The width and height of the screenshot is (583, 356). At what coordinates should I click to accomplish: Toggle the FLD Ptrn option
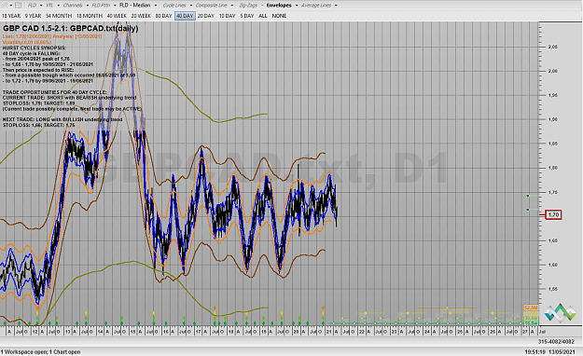[x=101, y=6]
